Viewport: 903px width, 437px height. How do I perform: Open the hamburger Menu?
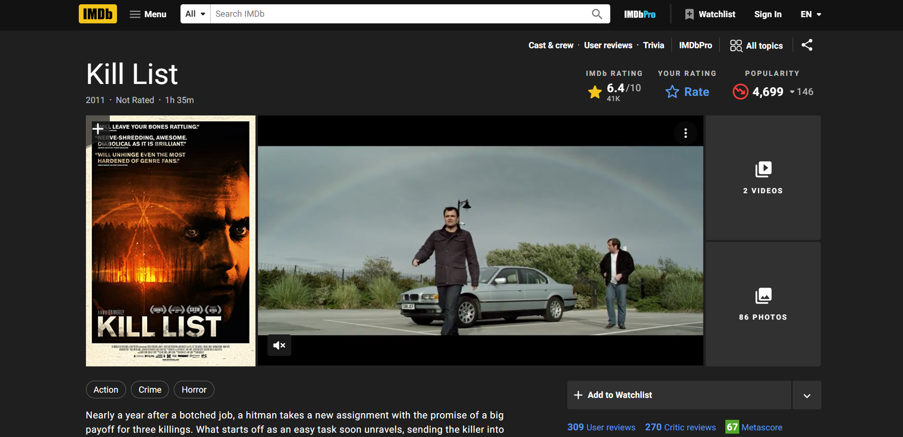[148, 14]
